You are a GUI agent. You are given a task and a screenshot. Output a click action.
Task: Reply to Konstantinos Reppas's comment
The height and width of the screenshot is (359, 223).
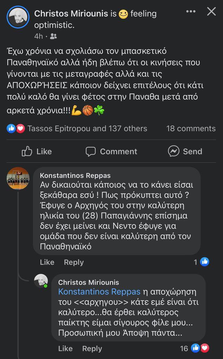(74, 262)
